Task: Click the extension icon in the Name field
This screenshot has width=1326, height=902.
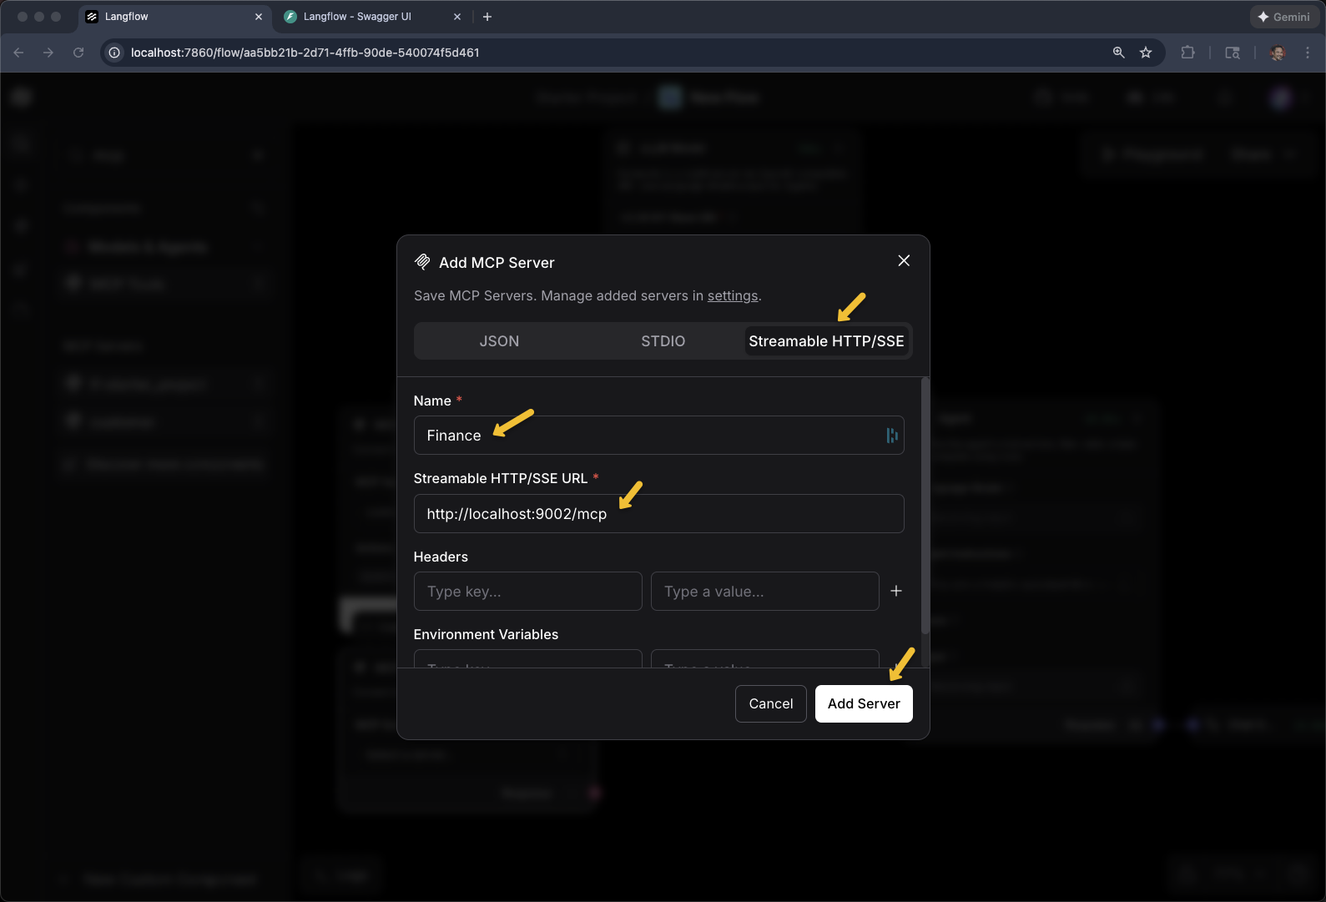Action: pos(892,436)
